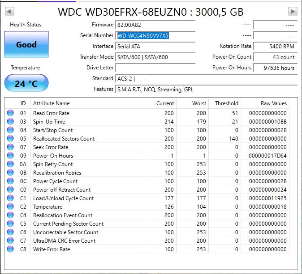Click status orb of Spin-Up Time row
302x274 pixels.
[10, 121]
